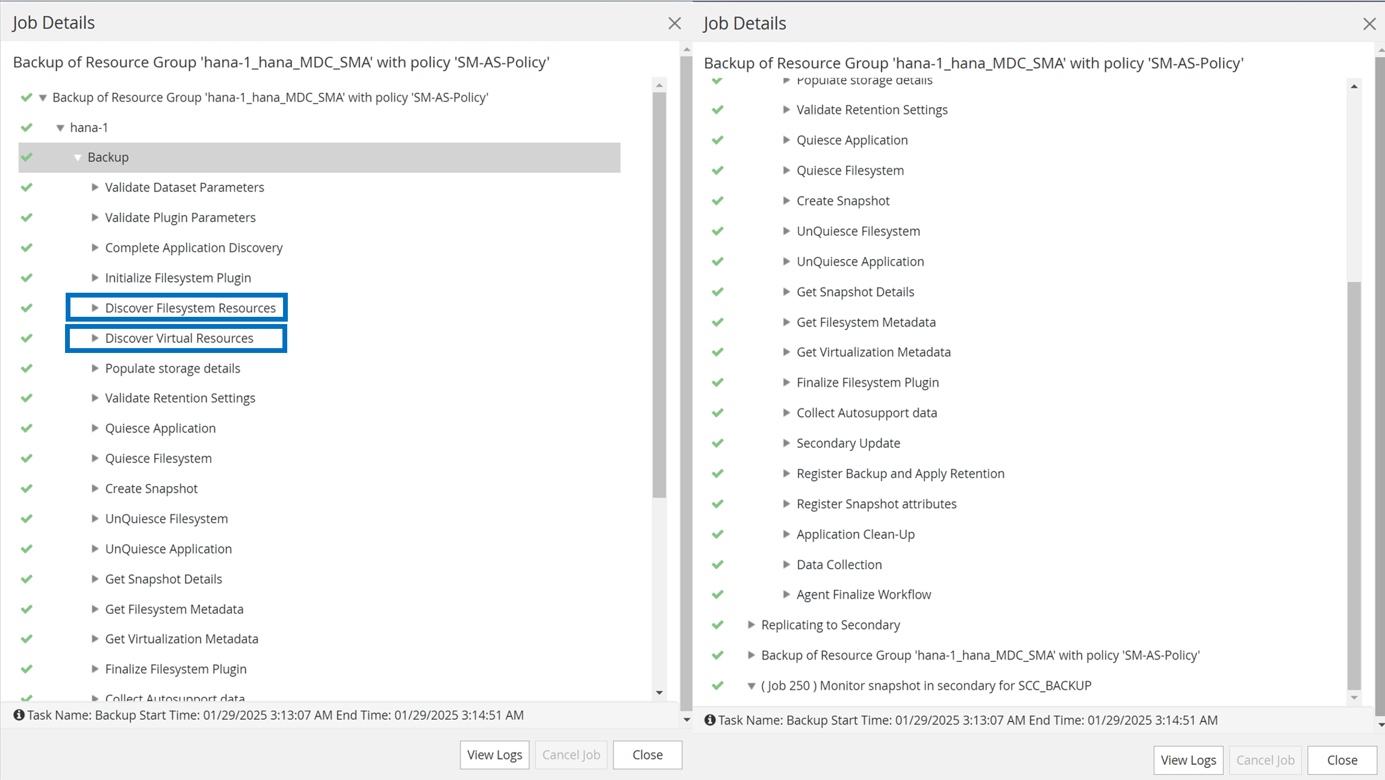Click green checkmark next to hana-1

click(x=26, y=127)
